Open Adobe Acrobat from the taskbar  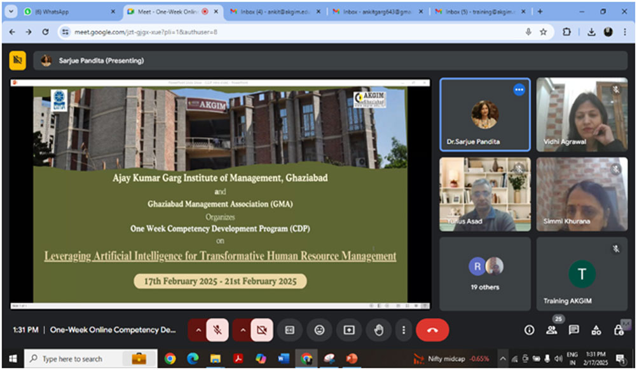coord(238,359)
